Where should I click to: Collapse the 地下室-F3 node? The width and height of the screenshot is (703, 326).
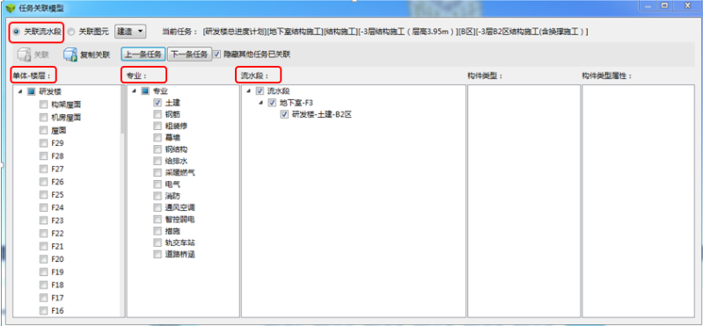point(261,103)
